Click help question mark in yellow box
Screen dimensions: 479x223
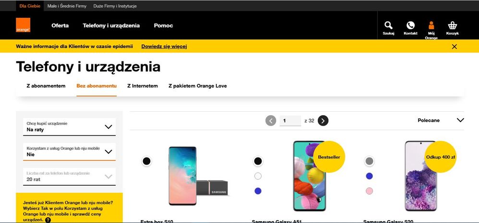[x=48, y=220]
